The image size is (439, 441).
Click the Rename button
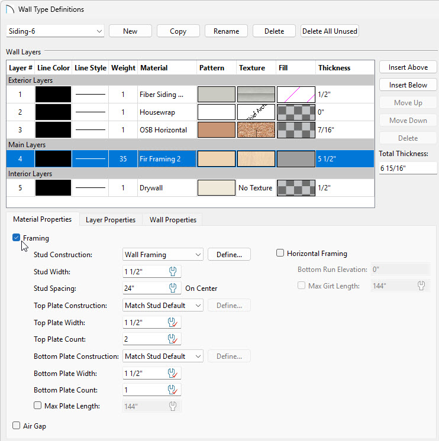point(226,31)
